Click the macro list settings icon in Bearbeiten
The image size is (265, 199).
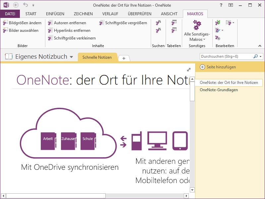[x=228, y=23]
